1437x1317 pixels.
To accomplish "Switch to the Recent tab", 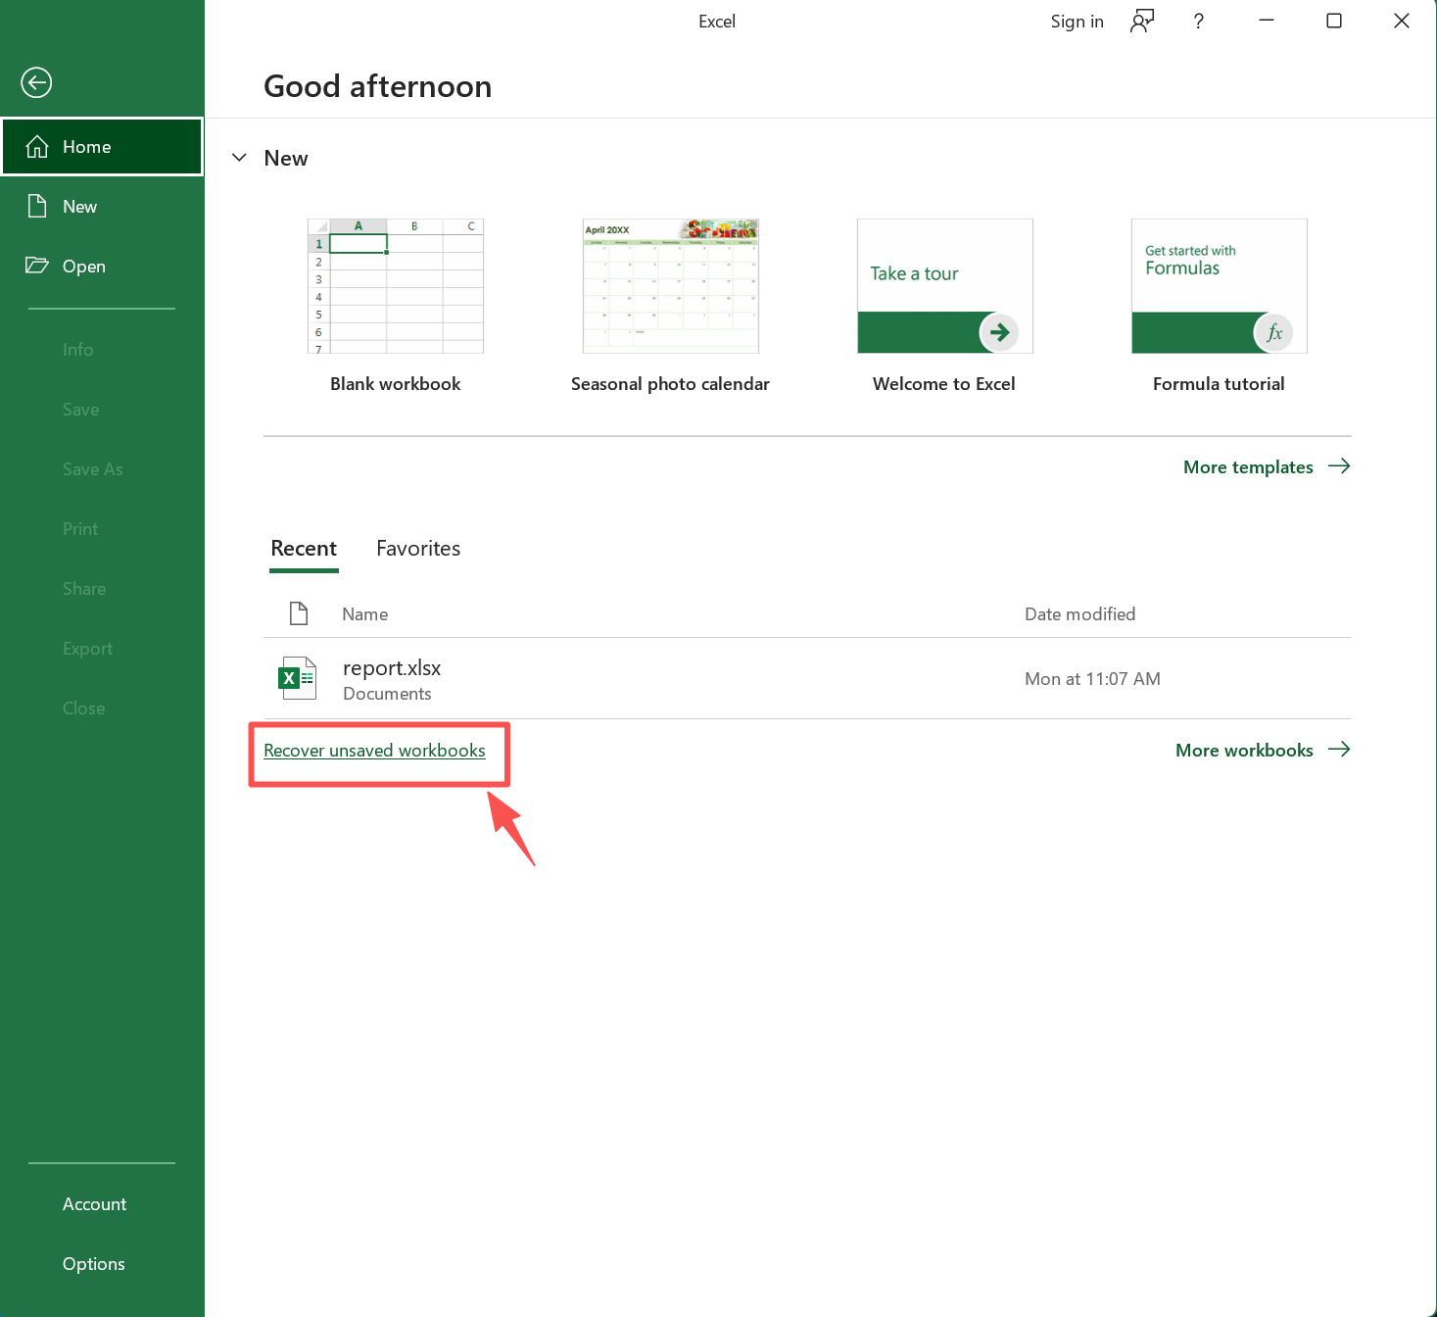I will point(304,549).
